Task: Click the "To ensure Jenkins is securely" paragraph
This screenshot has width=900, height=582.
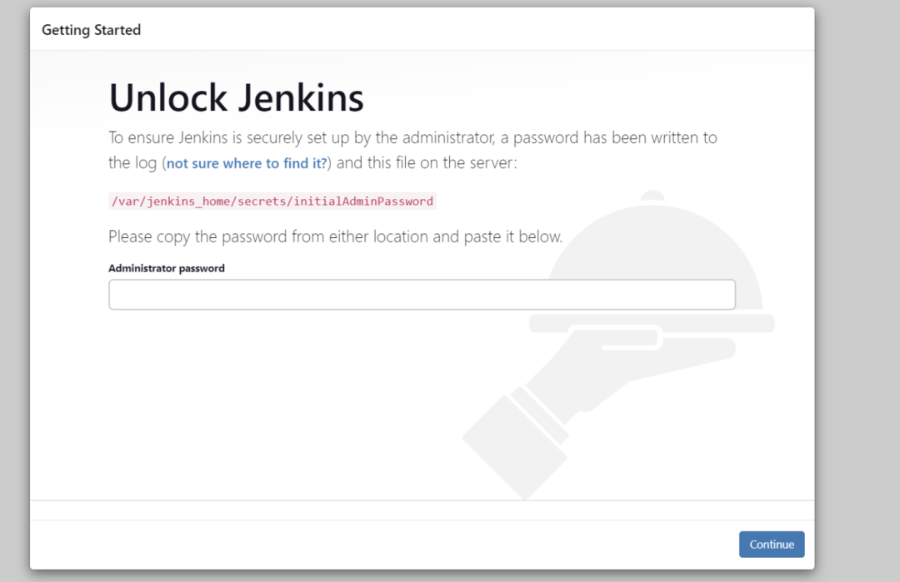Action: click(412, 137)
